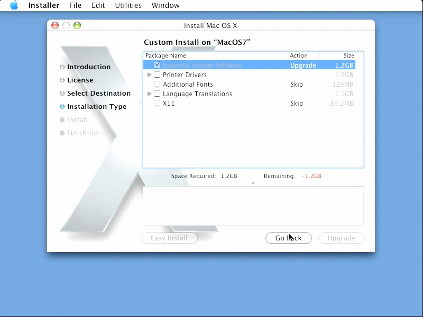Select the Essential System Software row text

click(x=203, y=65)
